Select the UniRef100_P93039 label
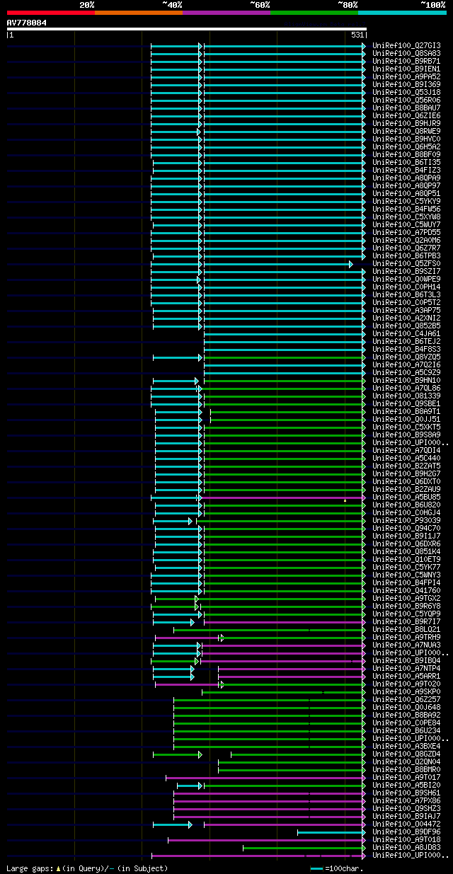Screen dimensions: 453x874 coord(406,520)
